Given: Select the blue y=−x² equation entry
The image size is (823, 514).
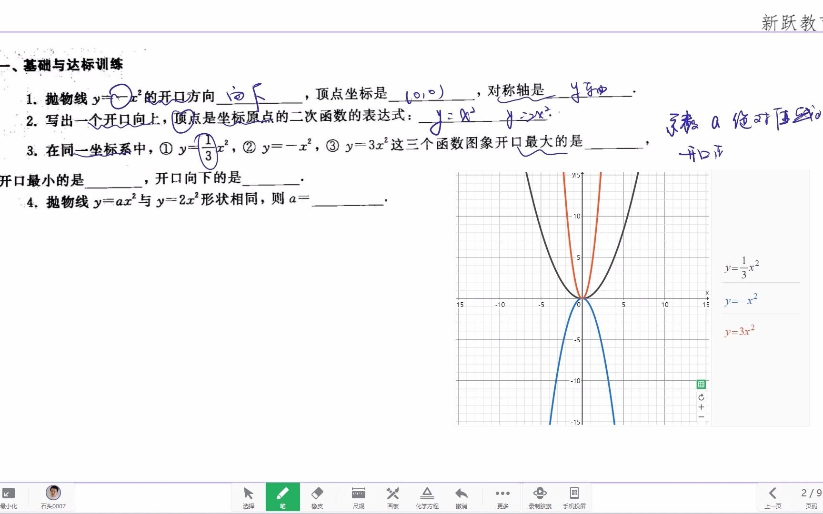Looking at the screenshot, I should pyautogui.click(x=741, y=300).
